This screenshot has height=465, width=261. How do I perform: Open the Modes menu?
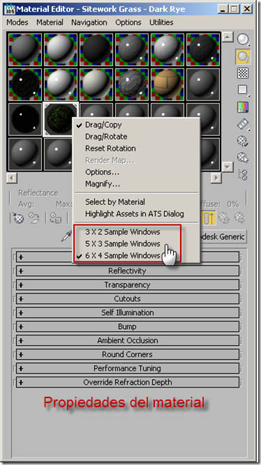click(17, 22)
